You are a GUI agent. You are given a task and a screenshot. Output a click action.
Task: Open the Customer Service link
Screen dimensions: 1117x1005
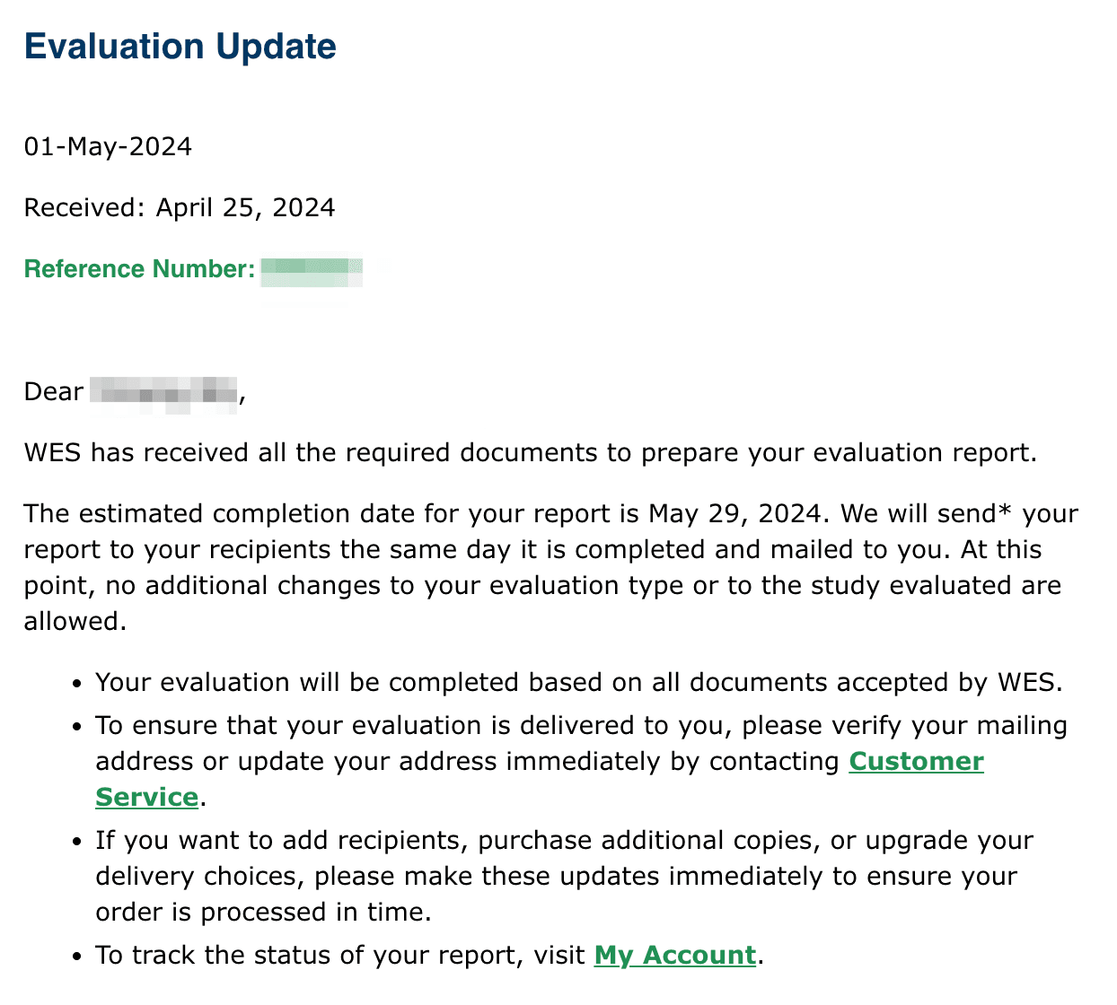(916, 762)
